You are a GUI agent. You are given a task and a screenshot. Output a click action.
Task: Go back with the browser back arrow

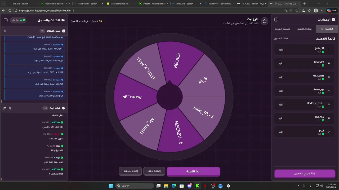[4, 11]
